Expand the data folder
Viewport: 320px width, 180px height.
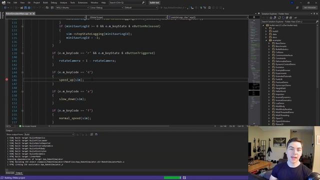(x=266, y=34)
